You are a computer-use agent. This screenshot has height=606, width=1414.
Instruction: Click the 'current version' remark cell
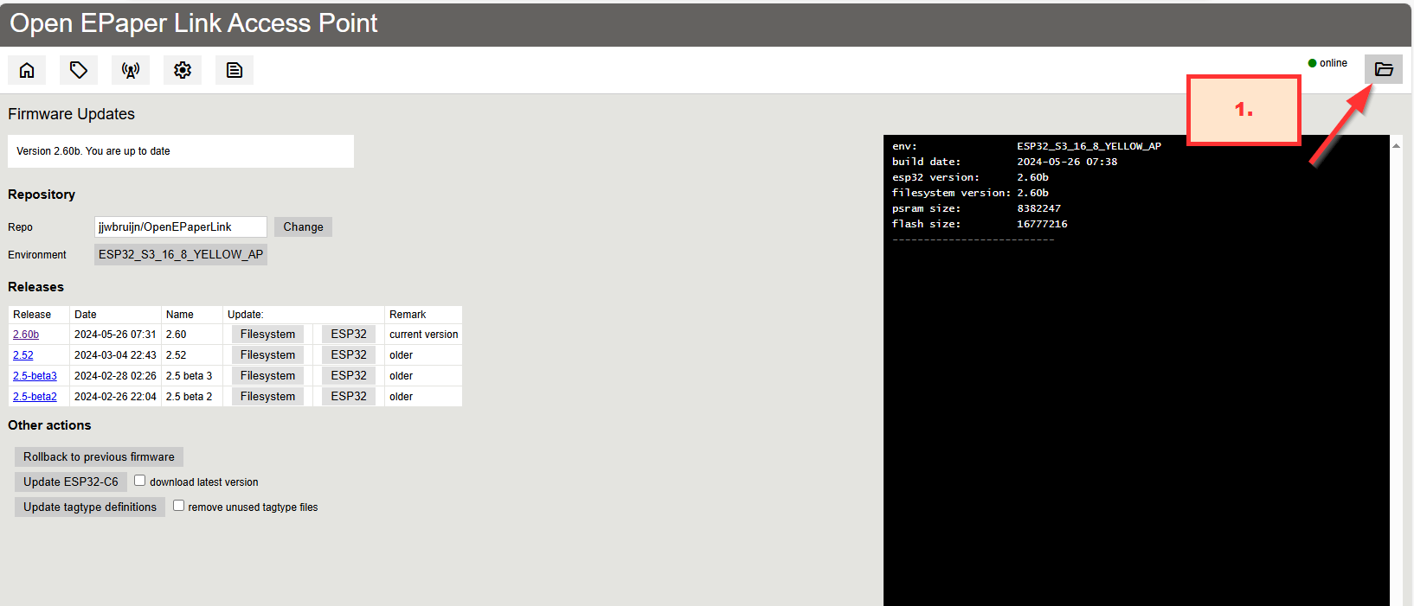[x=424, y=335]
